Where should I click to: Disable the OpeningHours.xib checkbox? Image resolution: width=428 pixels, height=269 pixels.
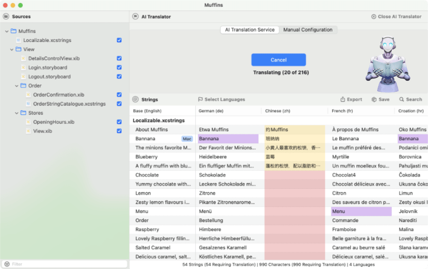(x=119, y=122)
